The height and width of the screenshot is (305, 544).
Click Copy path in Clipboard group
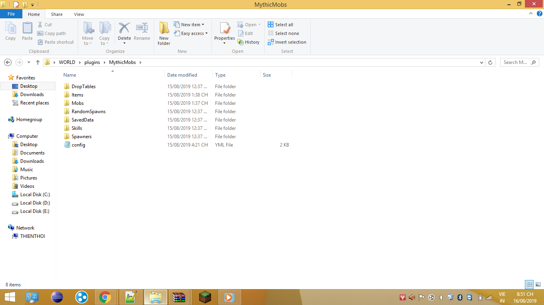click(51, 33)
